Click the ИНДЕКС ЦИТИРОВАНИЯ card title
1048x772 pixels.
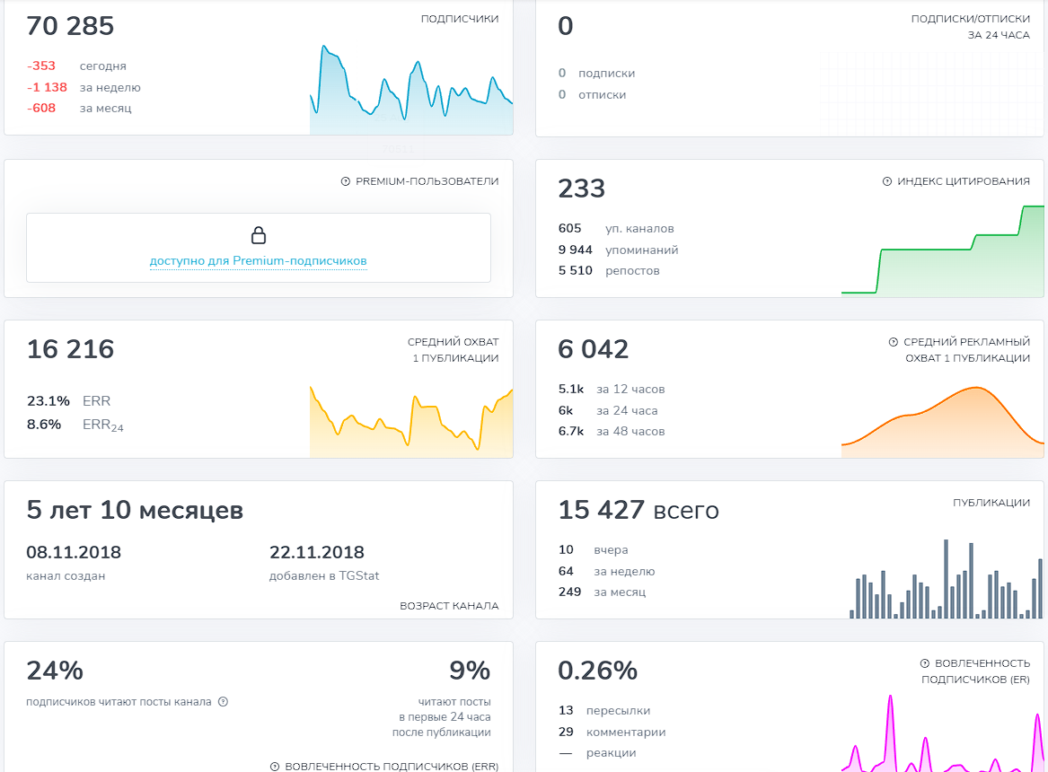click(x=963, y=181)
